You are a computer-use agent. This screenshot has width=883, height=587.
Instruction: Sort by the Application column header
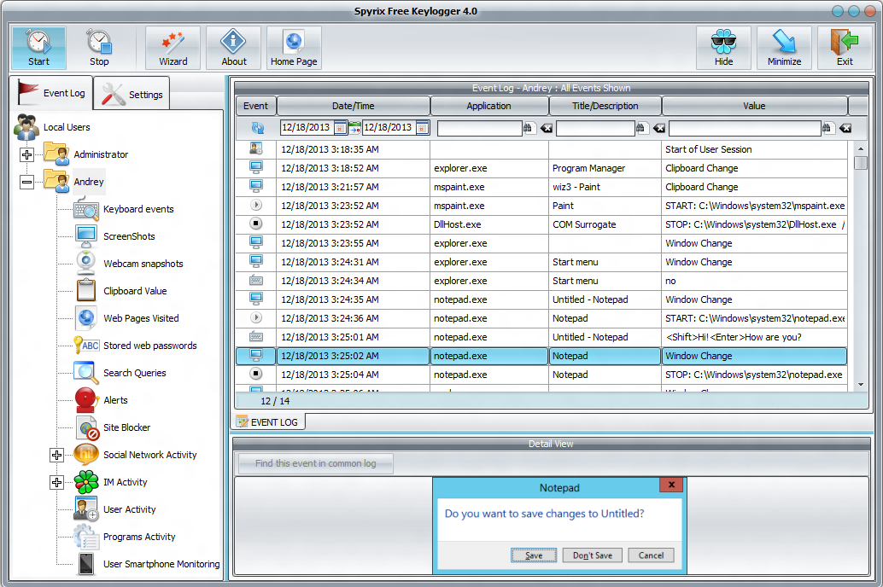point(488,106)
